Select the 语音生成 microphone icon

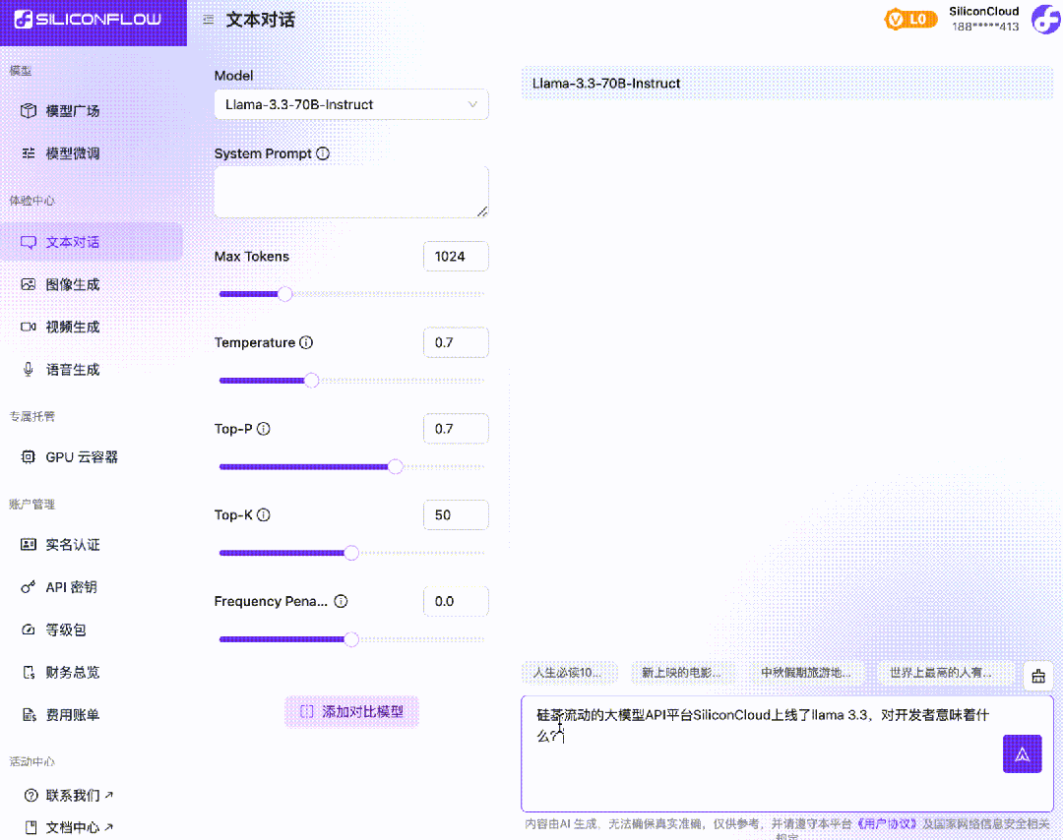[x=27, y=369]
